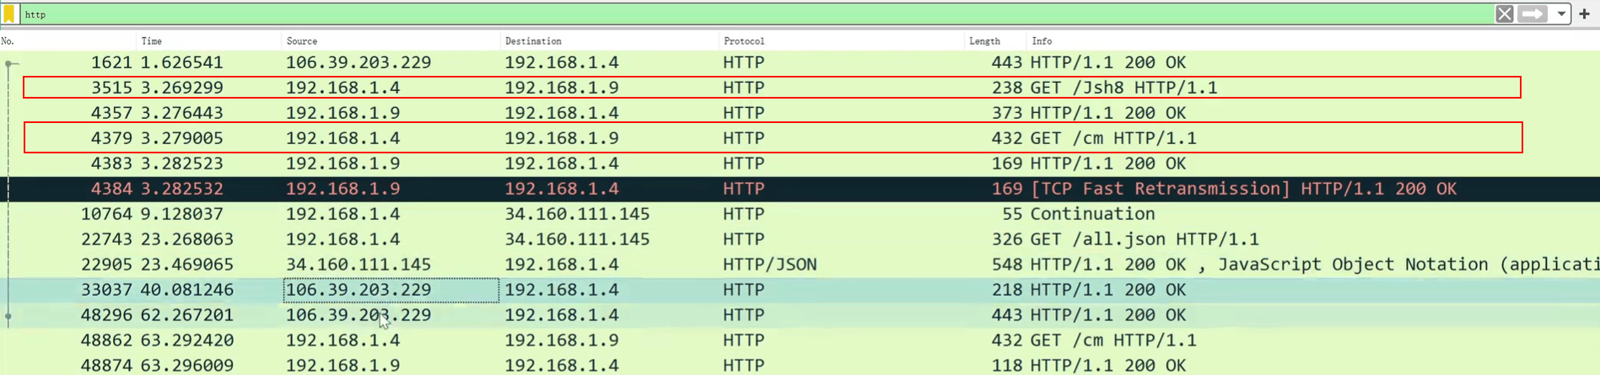
Task: Add a filter button with plus icon
Action: point(1584,14)
